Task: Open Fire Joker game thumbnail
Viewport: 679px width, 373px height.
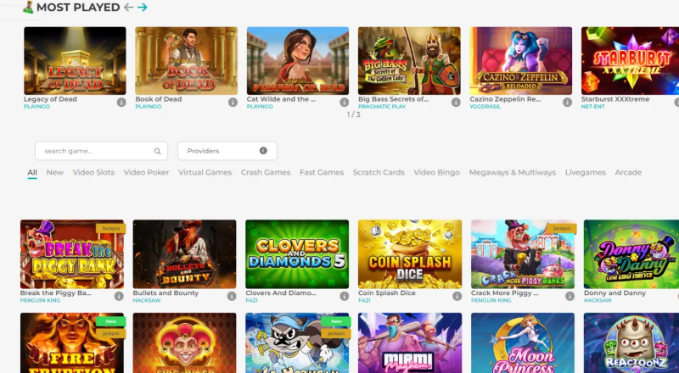Action: tap(184, 342)
